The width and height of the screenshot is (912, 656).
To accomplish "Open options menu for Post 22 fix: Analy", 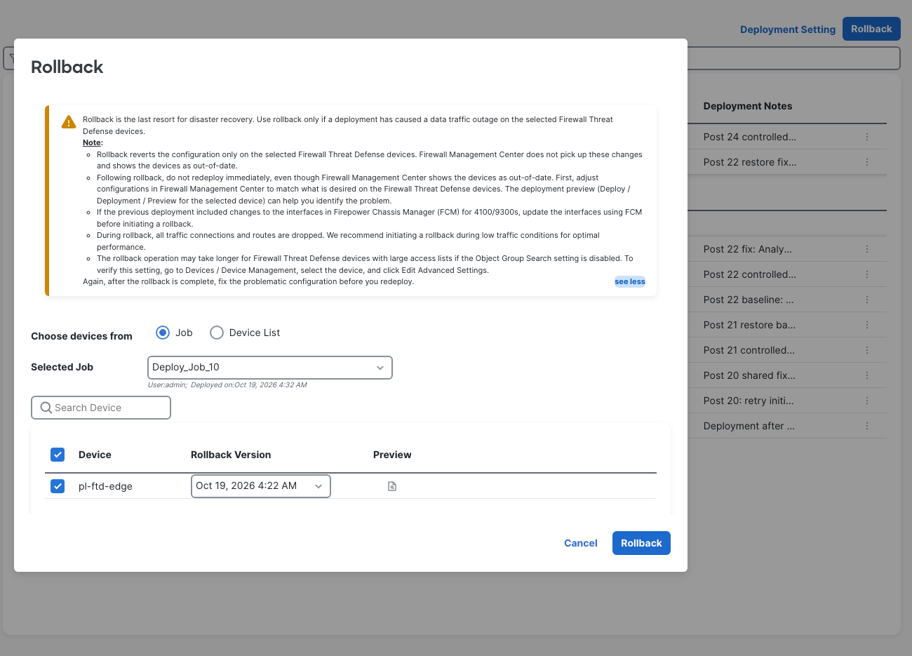I will tap(867, 249).
